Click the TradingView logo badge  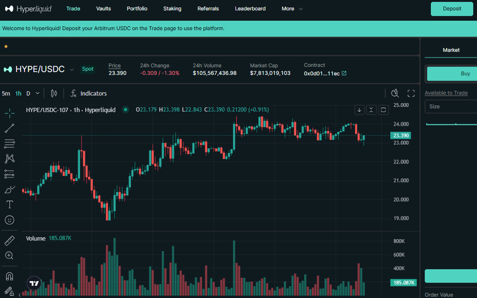tap(34, 283)
